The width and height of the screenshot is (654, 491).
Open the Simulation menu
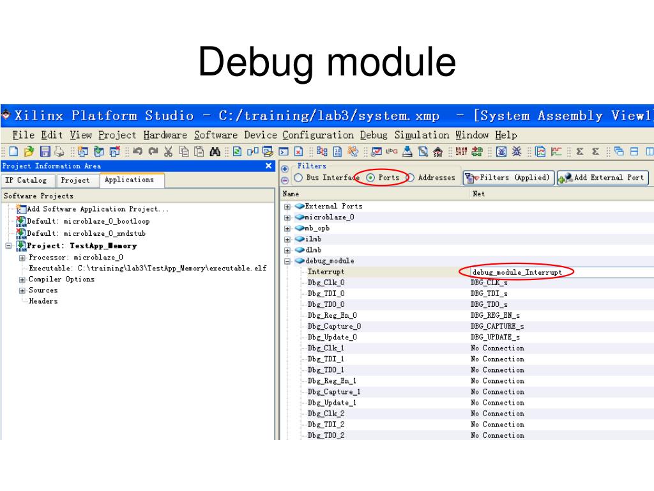coord(422,136)
